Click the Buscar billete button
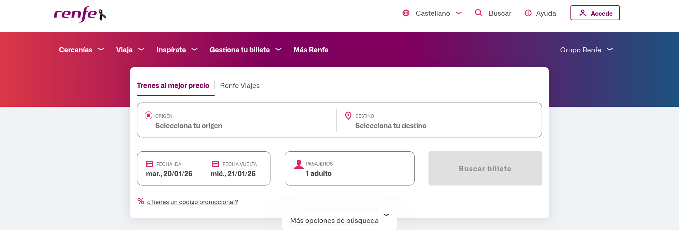This screenshot has width=679, height=230. tap(485, 168)
